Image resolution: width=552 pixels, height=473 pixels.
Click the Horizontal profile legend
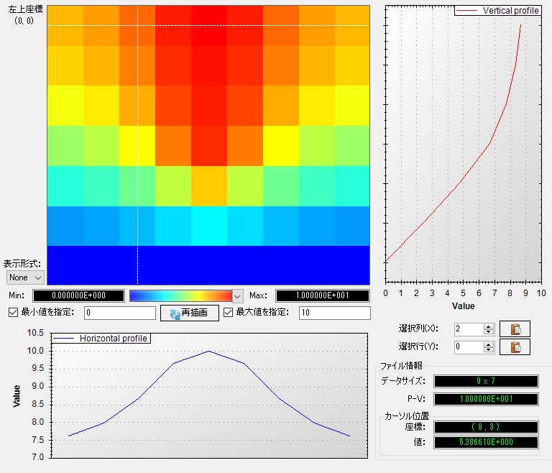pos(101,339)
